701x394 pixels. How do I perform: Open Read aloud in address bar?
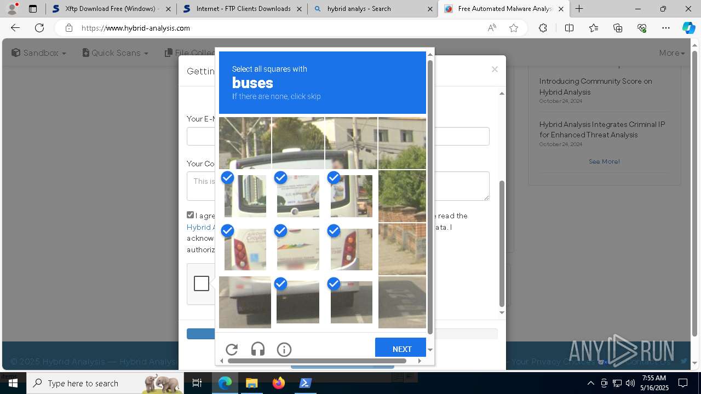(492, 28)
